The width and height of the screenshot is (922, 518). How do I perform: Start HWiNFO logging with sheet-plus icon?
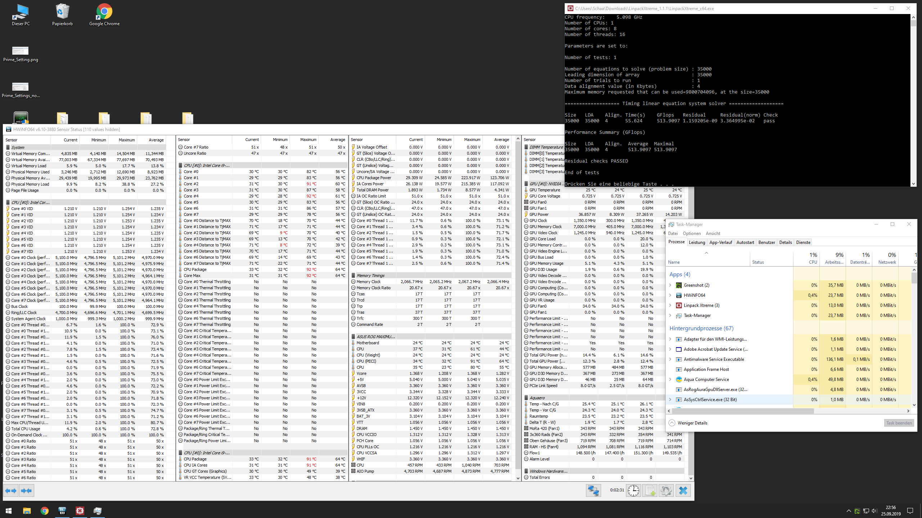click(650, 491)
